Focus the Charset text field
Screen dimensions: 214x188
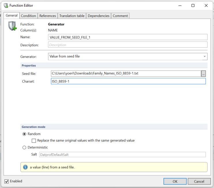point(128,82)
